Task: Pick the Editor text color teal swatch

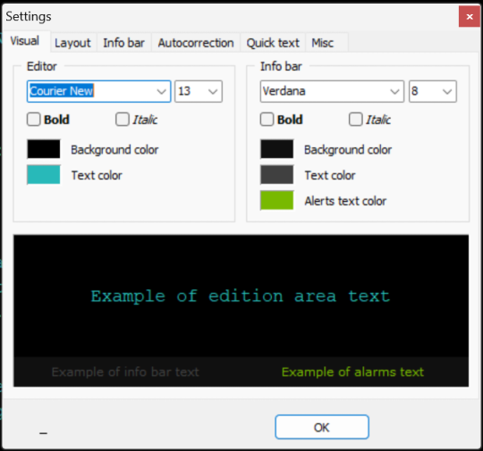Action: point(44,175)
